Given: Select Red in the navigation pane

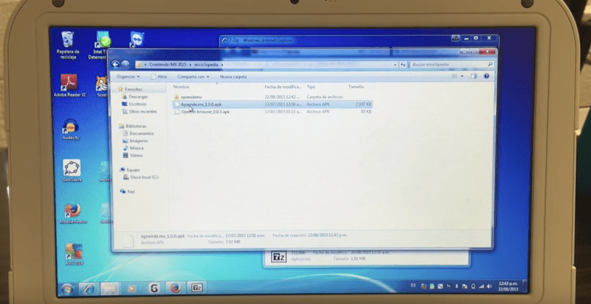Looking at the screenshot, I should click(128, 191).
